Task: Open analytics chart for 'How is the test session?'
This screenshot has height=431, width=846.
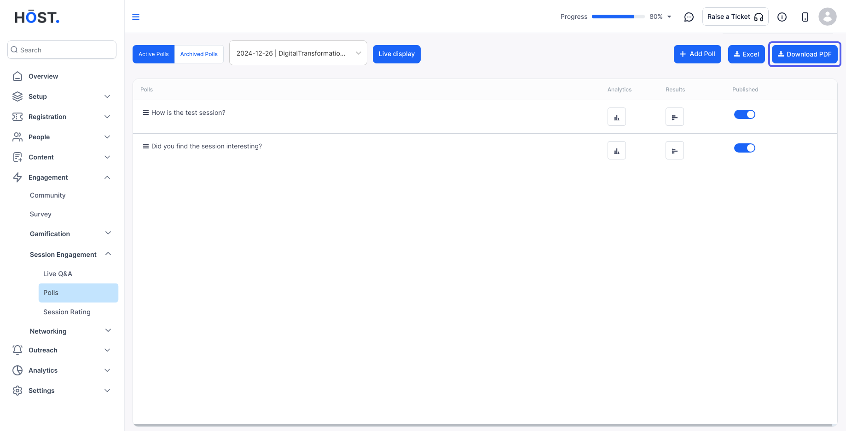Action: [617, 117]
